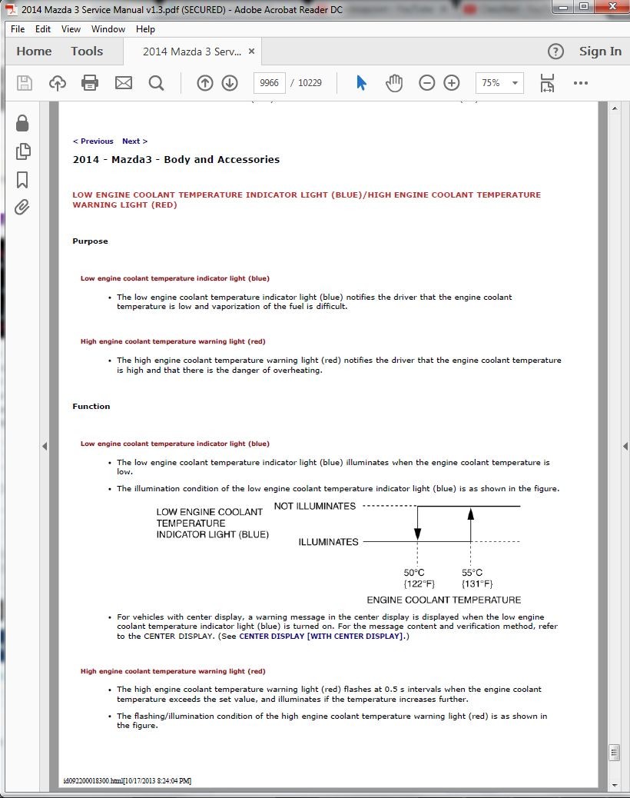Open the View menu

coord(71,29)
